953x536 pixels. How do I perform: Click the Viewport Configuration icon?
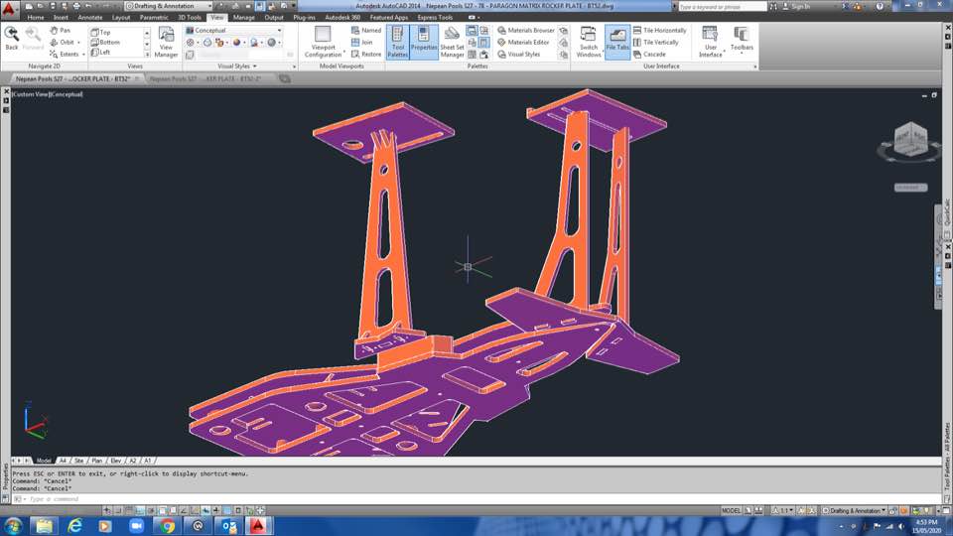[x=323, y=41]
